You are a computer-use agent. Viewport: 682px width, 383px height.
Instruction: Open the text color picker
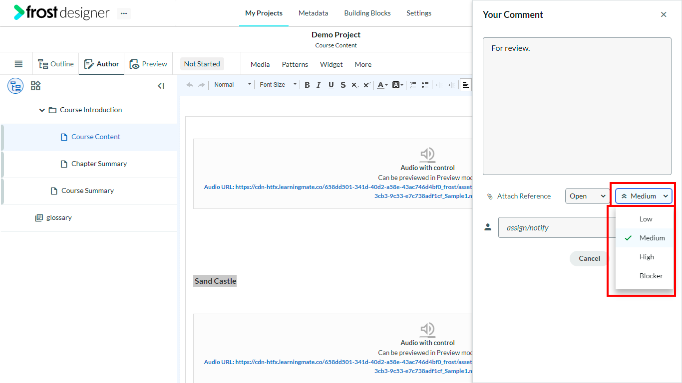point(382,85)
